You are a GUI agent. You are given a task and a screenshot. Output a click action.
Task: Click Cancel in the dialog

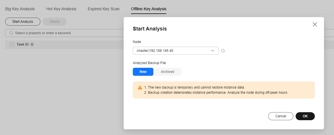(x=280, y=116)
